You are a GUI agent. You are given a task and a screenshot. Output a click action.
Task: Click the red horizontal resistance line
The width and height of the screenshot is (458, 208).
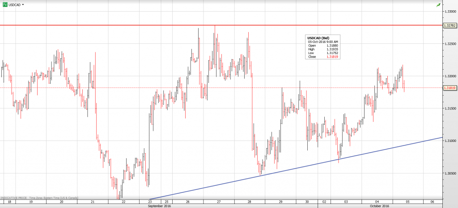[221, 25]
